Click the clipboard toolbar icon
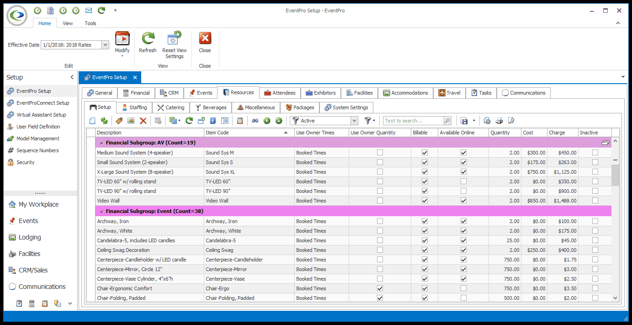 (x=240, y=121)
